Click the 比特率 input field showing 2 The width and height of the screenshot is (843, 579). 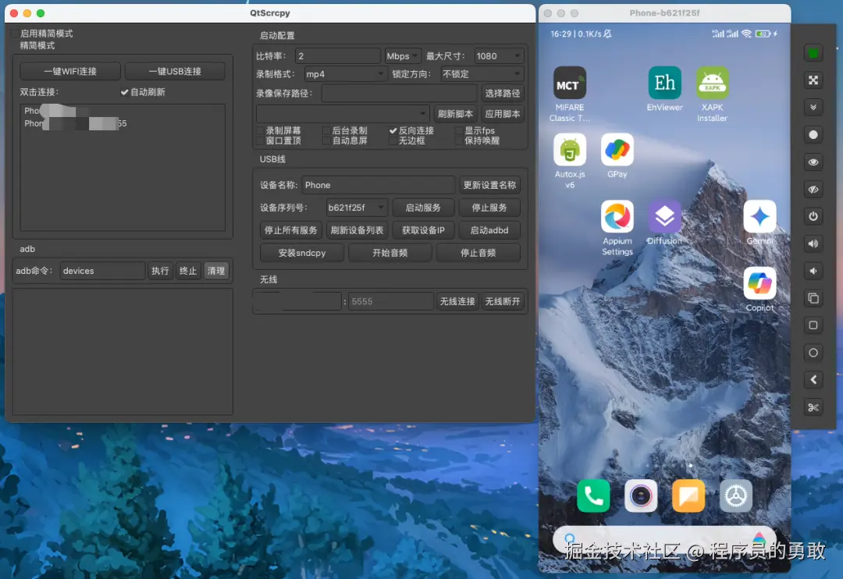[x=338, y=56]
